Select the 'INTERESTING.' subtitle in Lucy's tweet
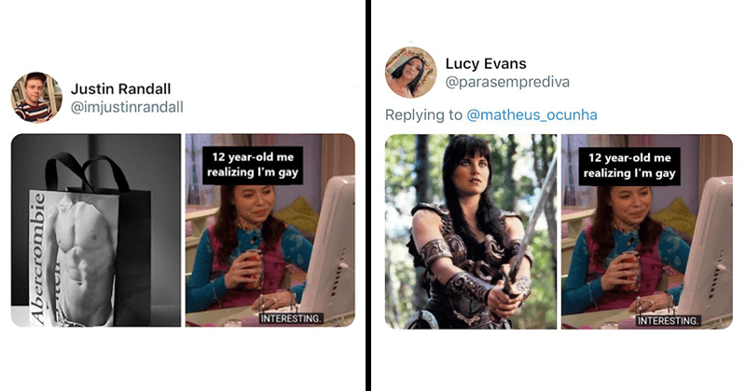The height and width of the screenshot is (391, 746). [669, 320]
